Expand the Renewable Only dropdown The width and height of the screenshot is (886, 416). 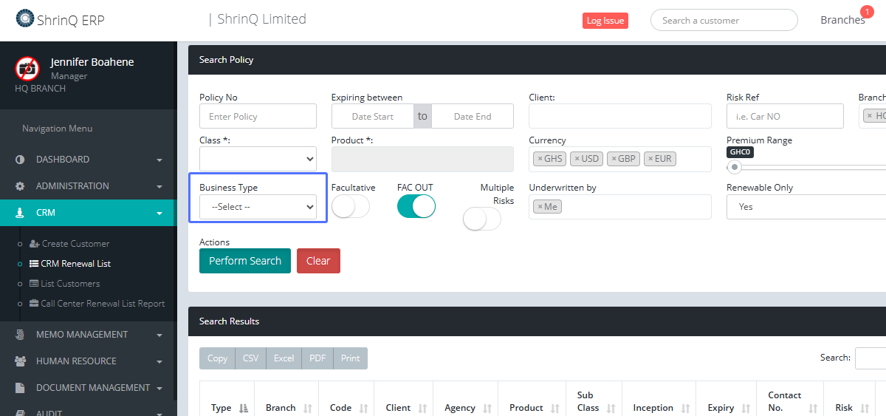pos(805,207)
